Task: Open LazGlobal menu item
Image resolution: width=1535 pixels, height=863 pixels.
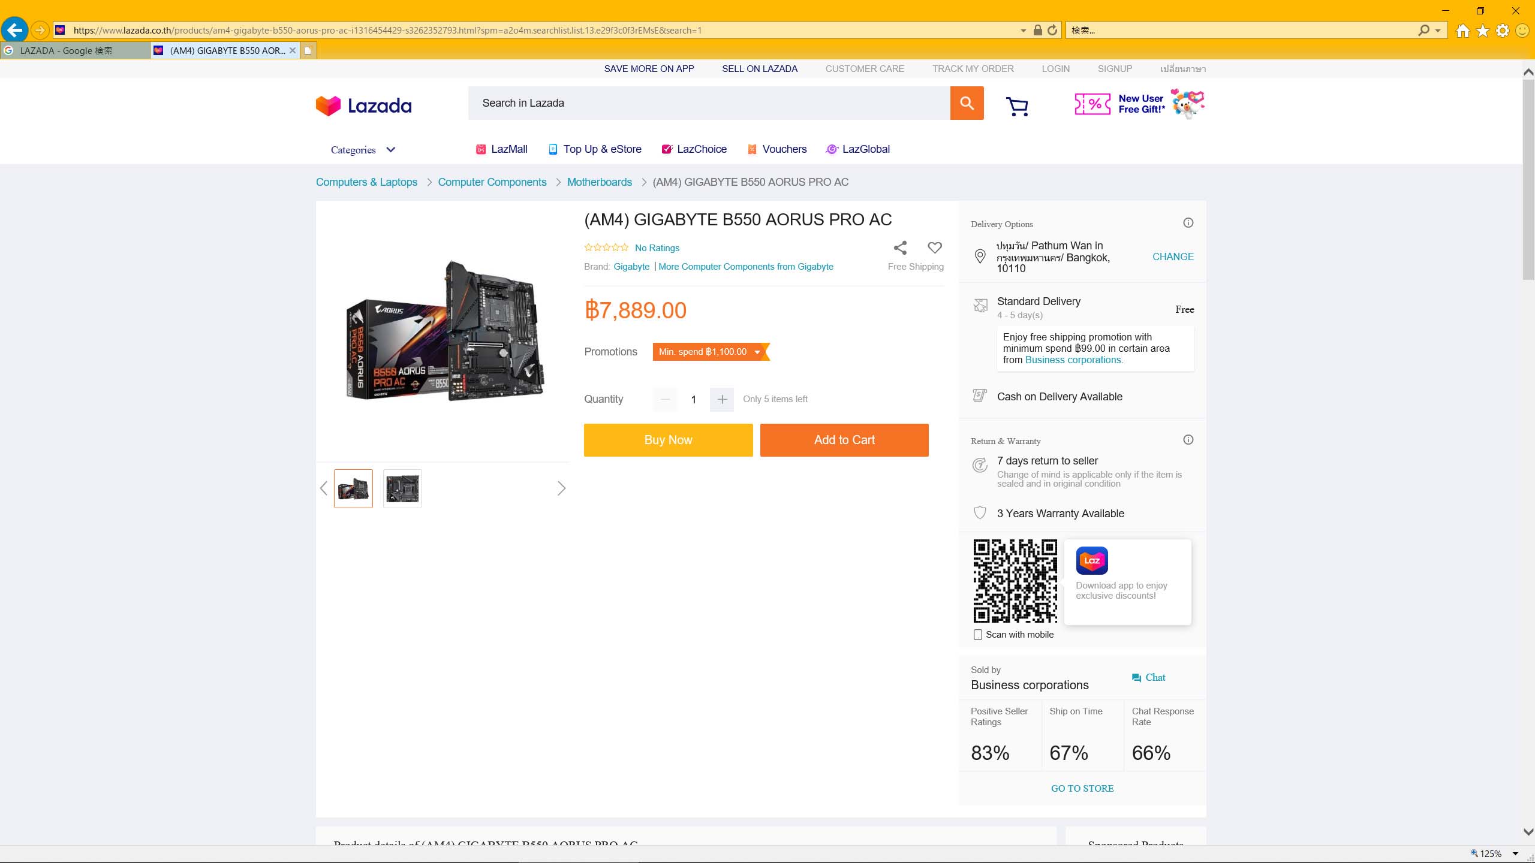Action: pyautogui.click(x=858, y=149)
